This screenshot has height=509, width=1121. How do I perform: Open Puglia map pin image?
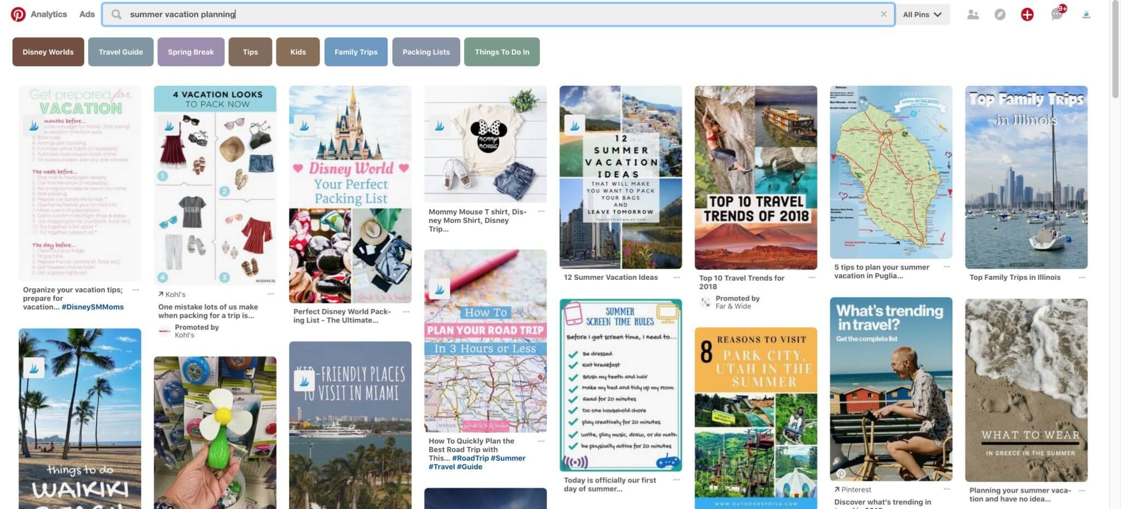point(891,172)
